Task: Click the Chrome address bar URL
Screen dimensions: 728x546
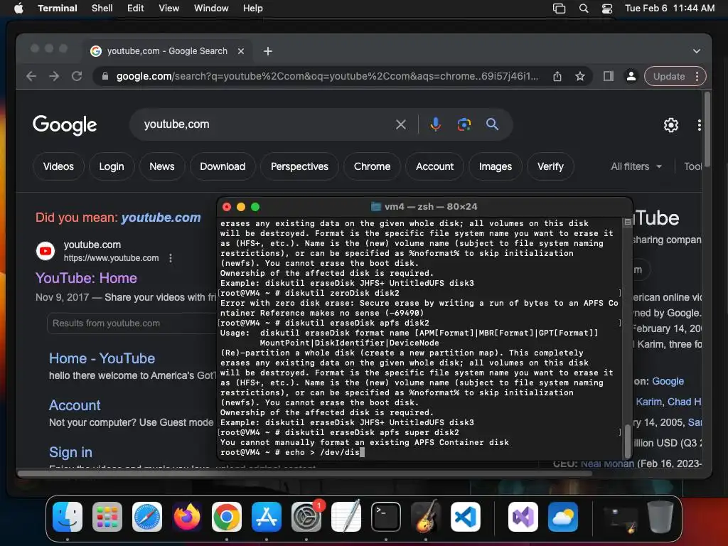Action: pos(327,76)
